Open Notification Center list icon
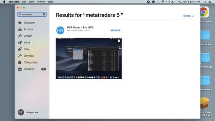 tap(210, 2)
